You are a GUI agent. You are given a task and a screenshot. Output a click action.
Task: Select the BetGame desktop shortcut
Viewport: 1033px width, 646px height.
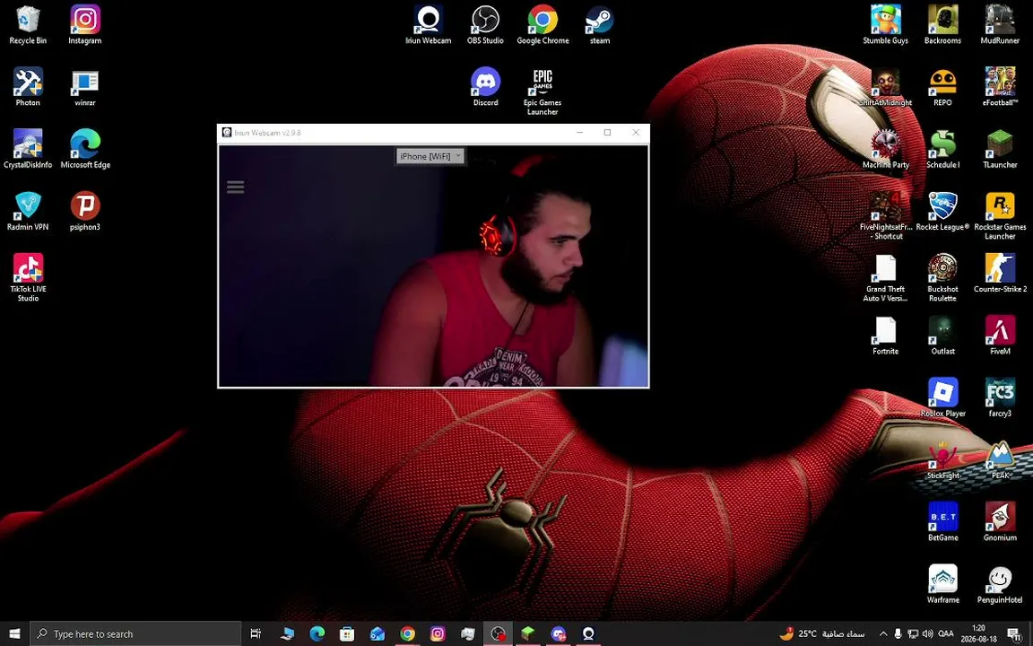coord(942,521)
